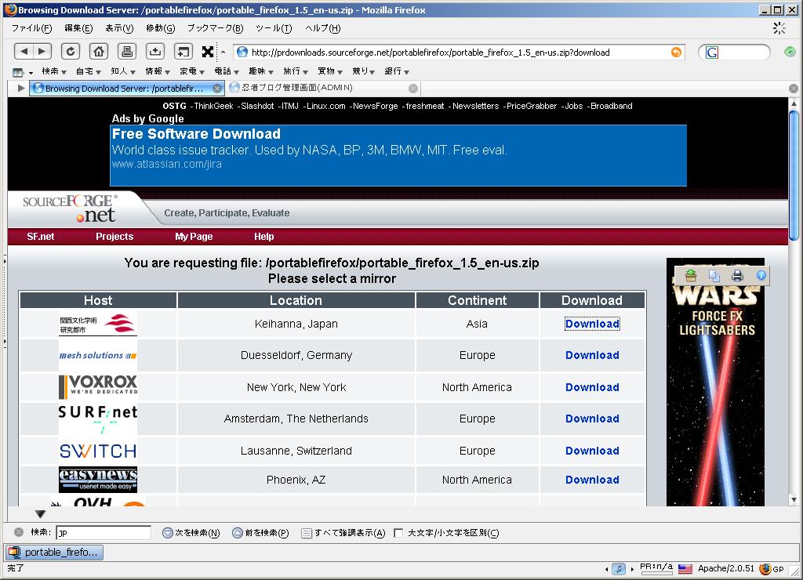Click the music note icon in status bar

[619, 569]
